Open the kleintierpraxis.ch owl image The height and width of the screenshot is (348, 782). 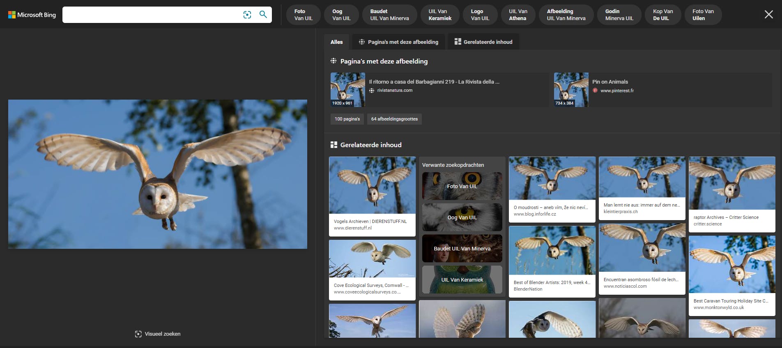point(642,177)
